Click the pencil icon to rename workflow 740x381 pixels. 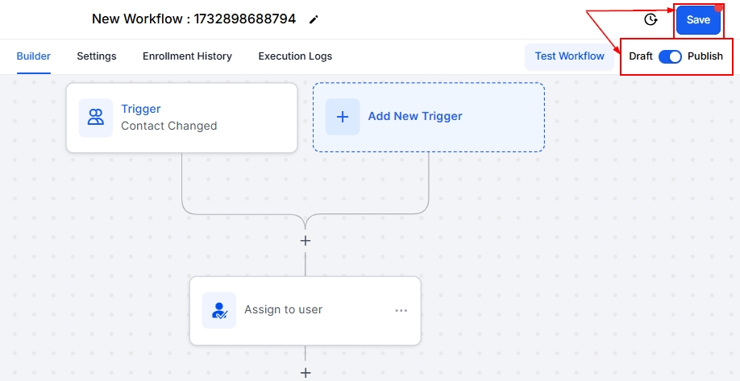(314, 19)
